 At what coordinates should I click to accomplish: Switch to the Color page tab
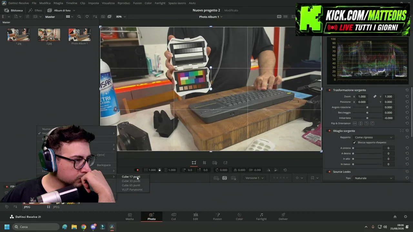point(239,217)
